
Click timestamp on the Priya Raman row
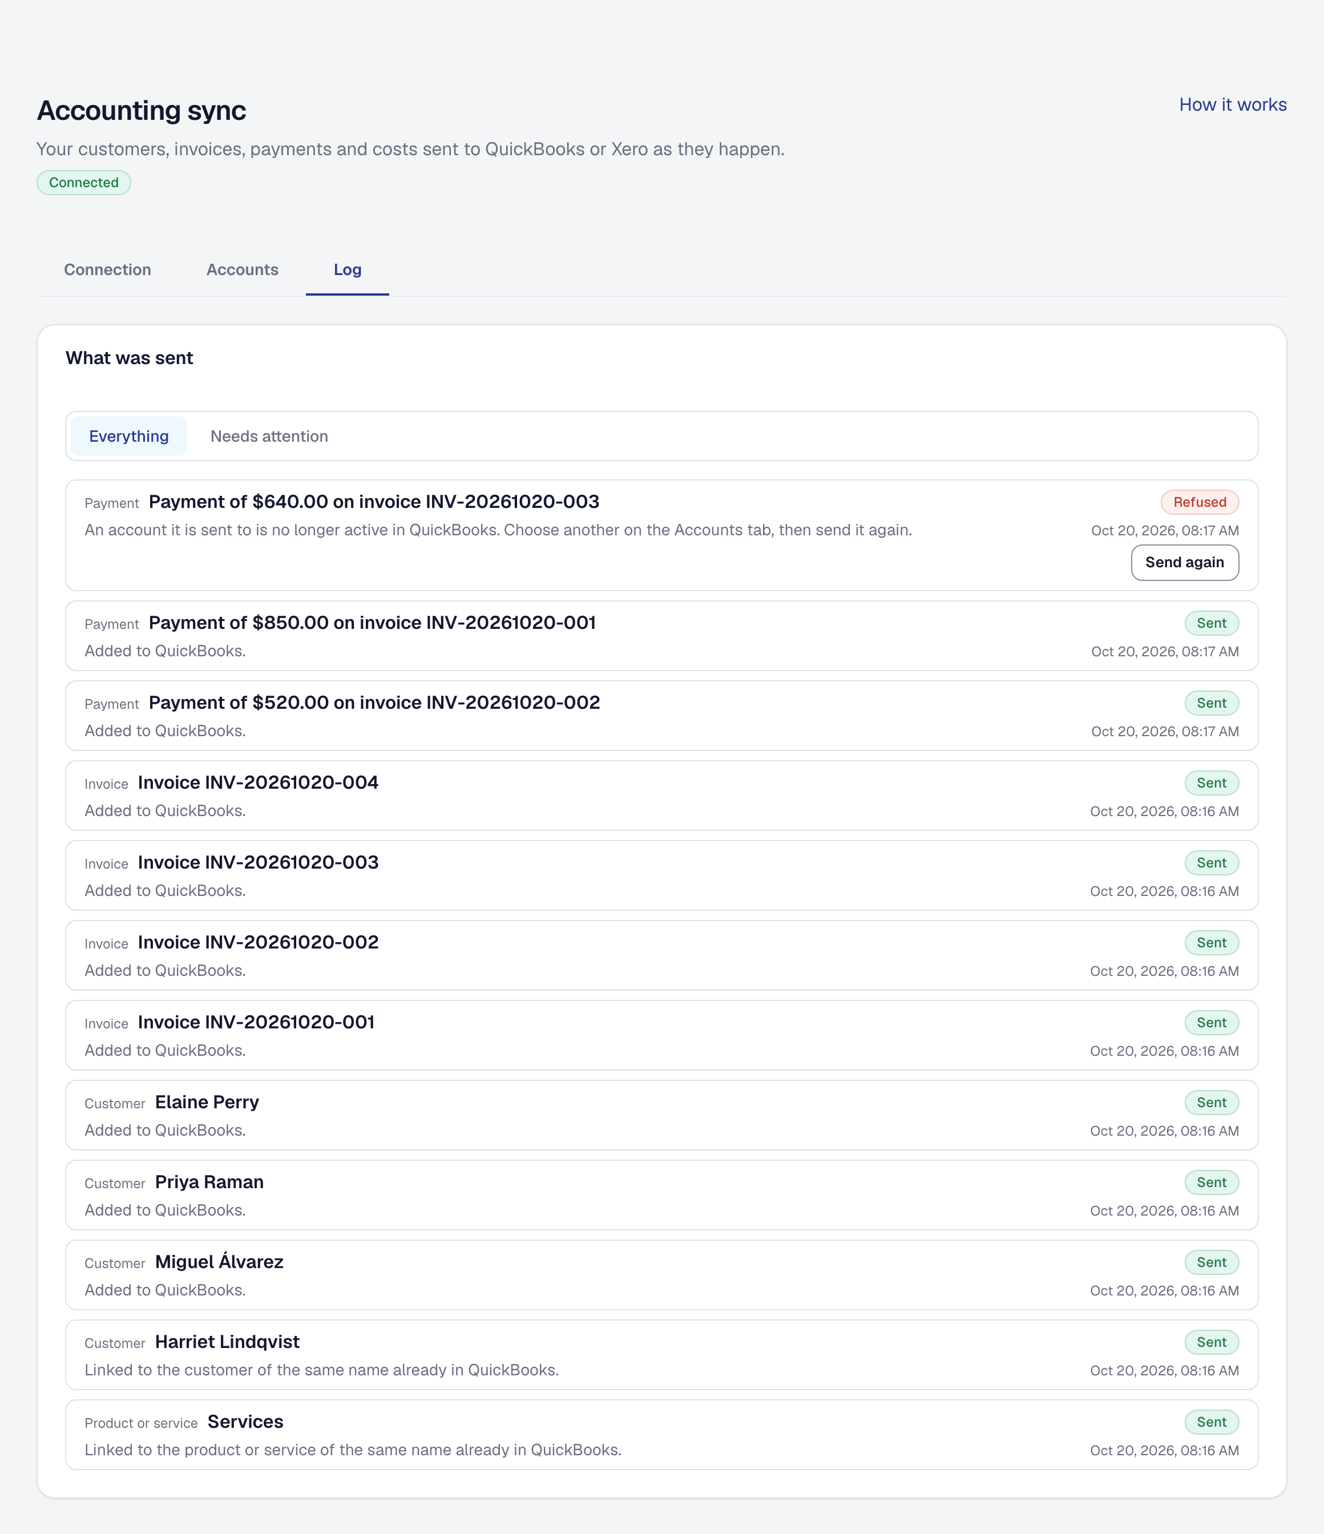pyautogui.click(x=1164, y=1211)
